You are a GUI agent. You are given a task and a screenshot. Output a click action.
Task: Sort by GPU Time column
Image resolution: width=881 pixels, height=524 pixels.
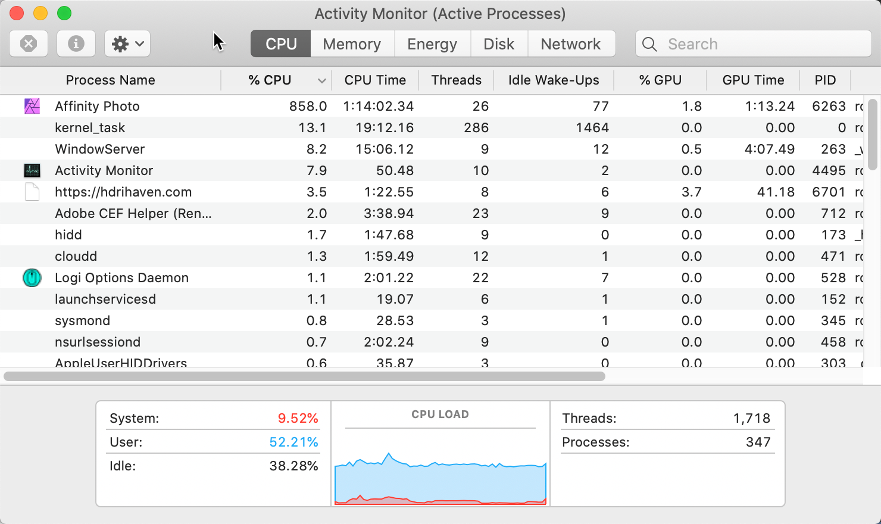[753, 80]
